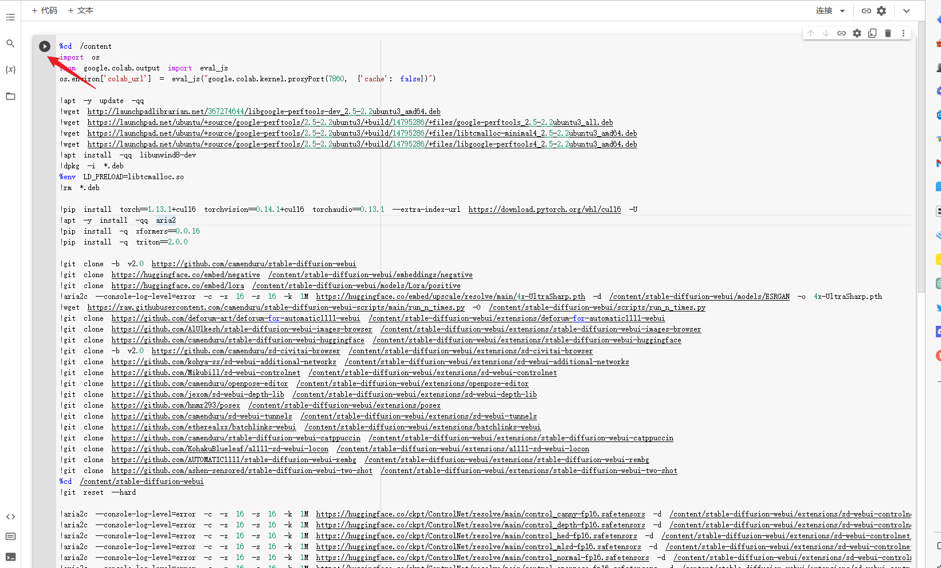The image size is (941, 568).
Task: Open the deforum-for-automatic1111-webui GitHub link
Action: 236,318
